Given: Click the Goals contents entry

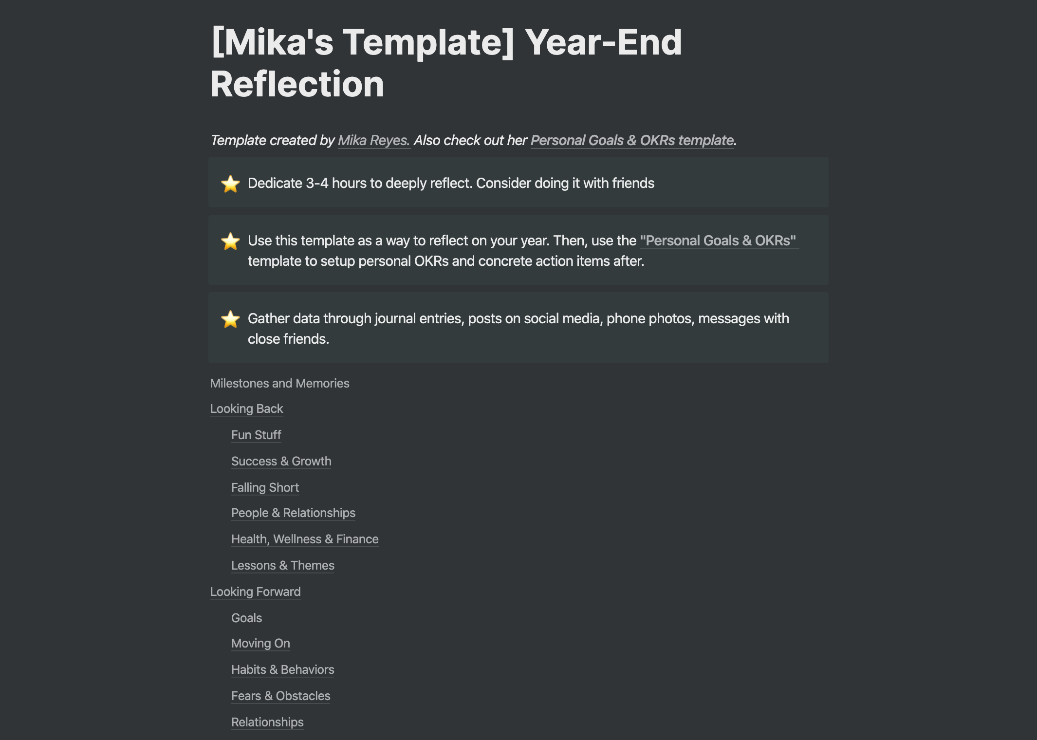Looking at the screenshot, I should 246,618.
